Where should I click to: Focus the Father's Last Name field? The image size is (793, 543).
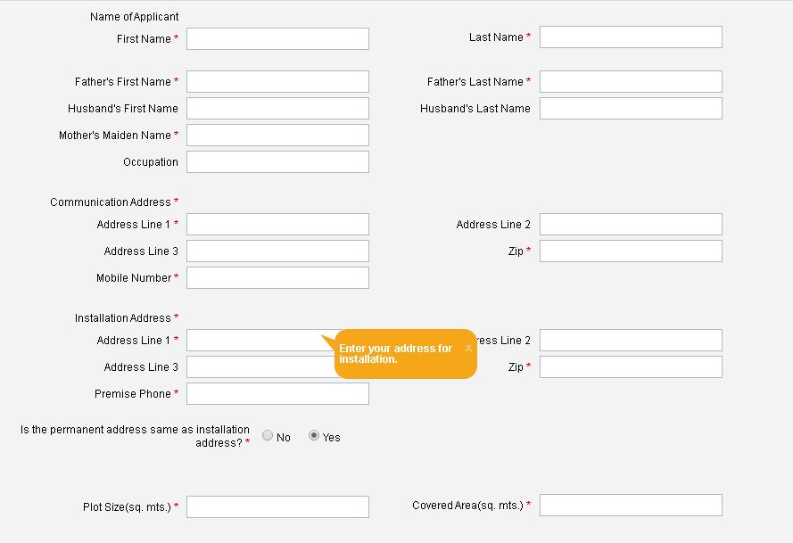631,81
